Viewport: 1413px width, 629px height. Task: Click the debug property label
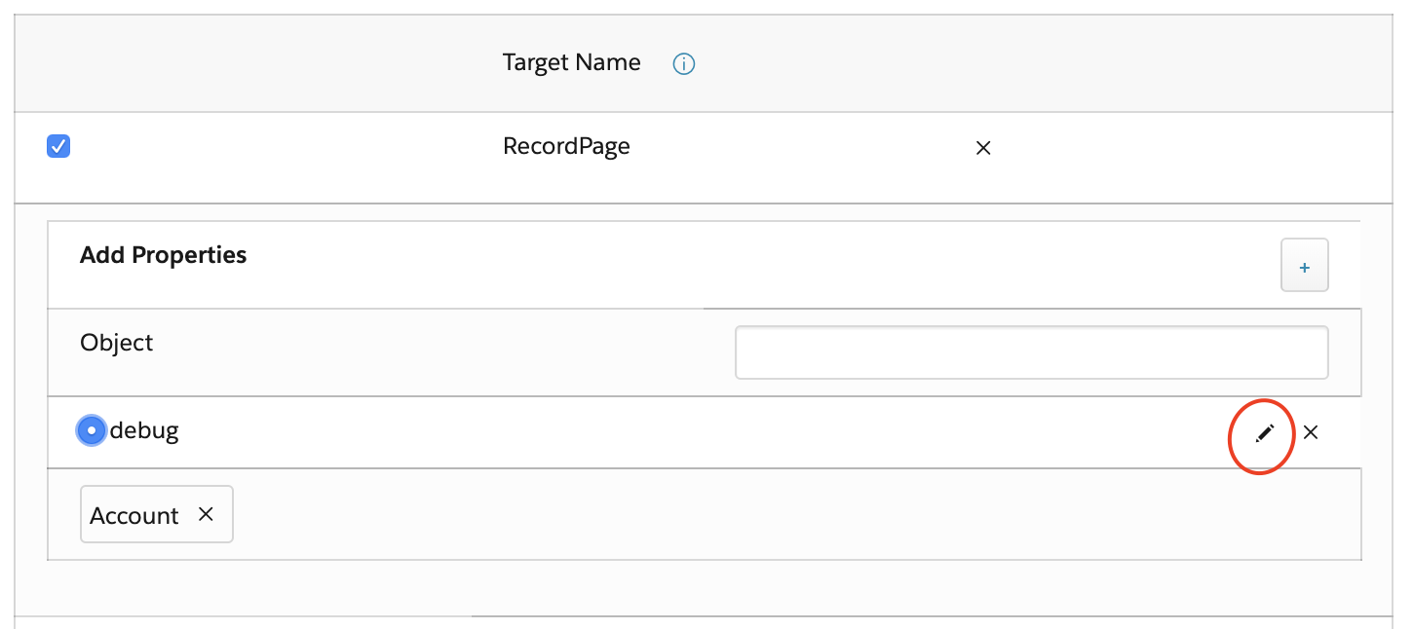pos(144,430)
